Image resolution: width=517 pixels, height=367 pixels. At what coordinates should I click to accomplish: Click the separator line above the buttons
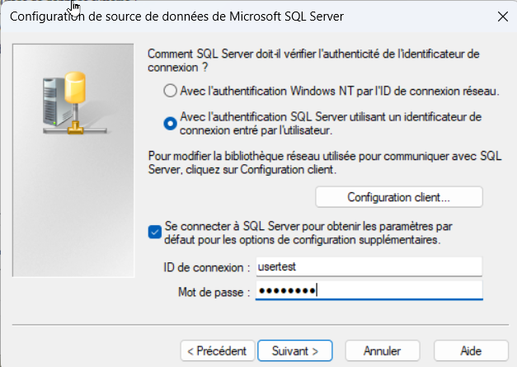(x=258, y=325)
